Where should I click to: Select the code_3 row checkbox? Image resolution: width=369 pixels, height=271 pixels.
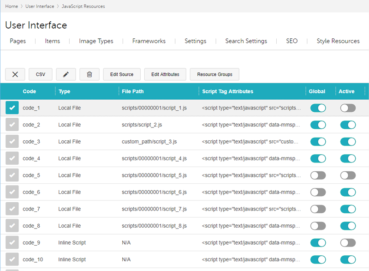tap(12, 142)
